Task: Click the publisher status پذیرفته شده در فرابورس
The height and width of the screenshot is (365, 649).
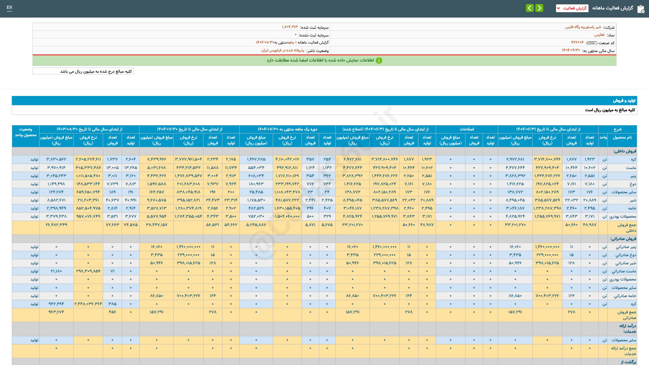Action: [x=283, y=50]
